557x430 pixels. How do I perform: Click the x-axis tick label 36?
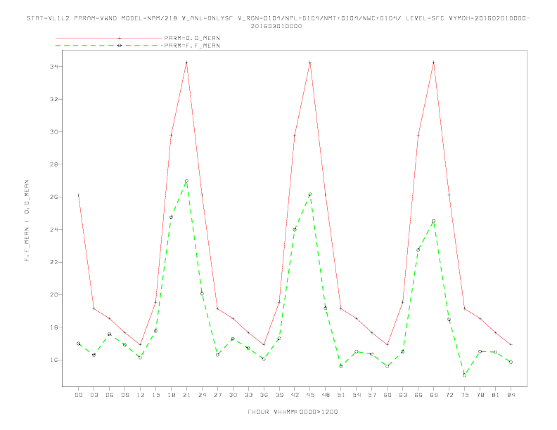coord(264,395)
